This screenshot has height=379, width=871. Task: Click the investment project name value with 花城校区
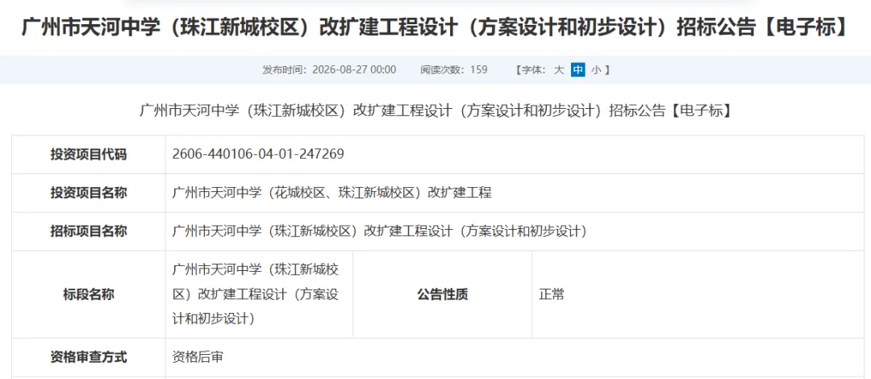pyautogui.click(x=332, y=193)
